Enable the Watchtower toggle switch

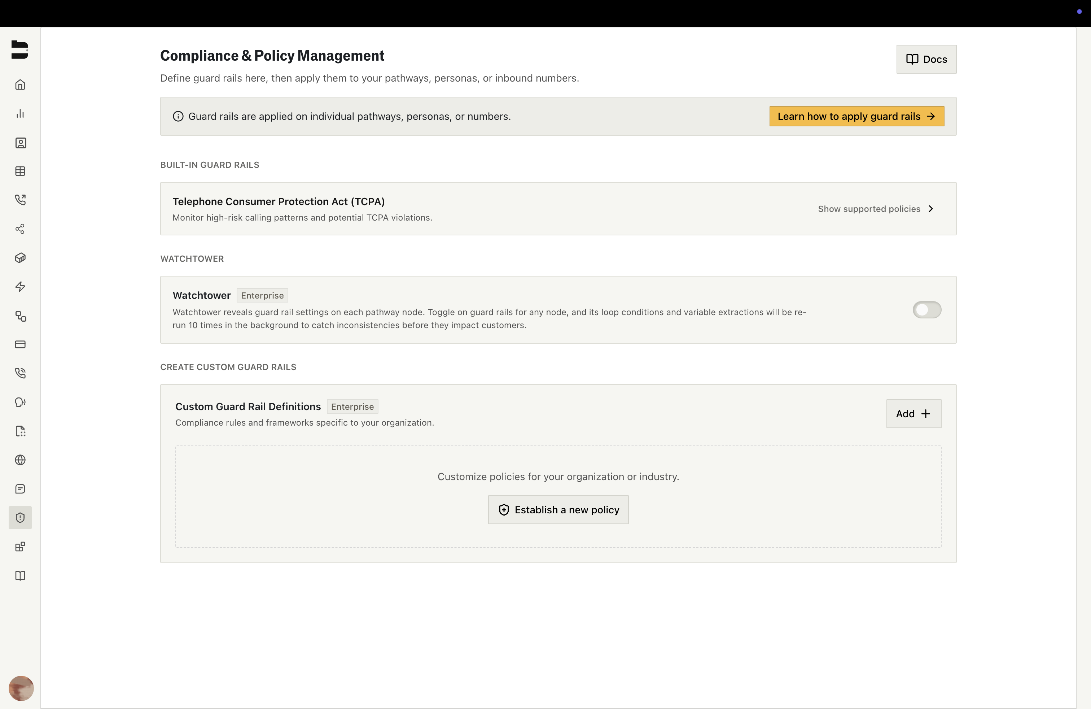926,310
